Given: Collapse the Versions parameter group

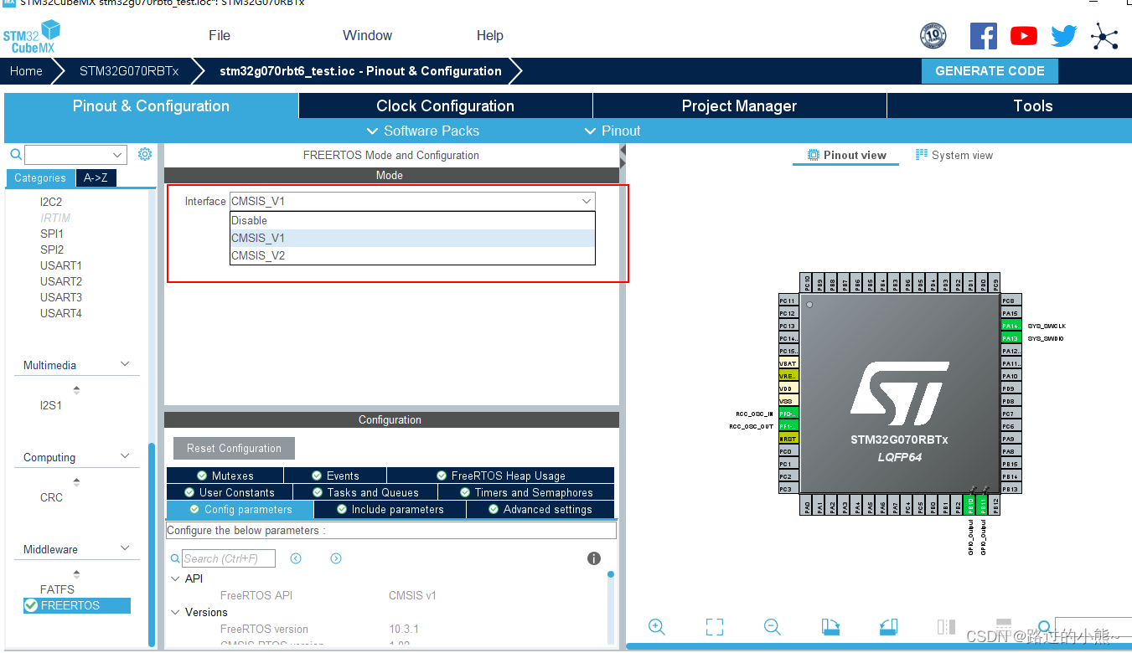Looking at the screenshot, I should pos(175,612).
